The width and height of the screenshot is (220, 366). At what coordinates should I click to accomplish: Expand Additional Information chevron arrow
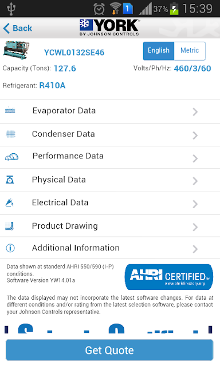click(x=195, y=249)
